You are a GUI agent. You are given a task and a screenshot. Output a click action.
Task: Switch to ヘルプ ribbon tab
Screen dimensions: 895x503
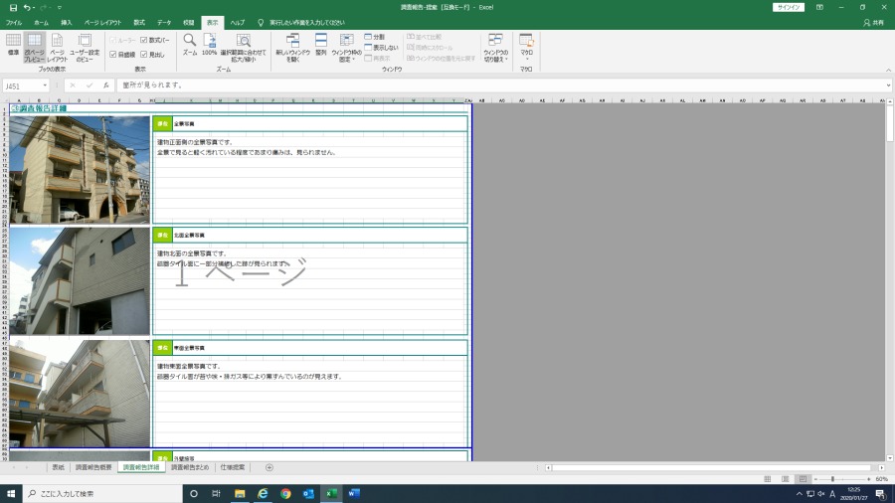(238, 23)
